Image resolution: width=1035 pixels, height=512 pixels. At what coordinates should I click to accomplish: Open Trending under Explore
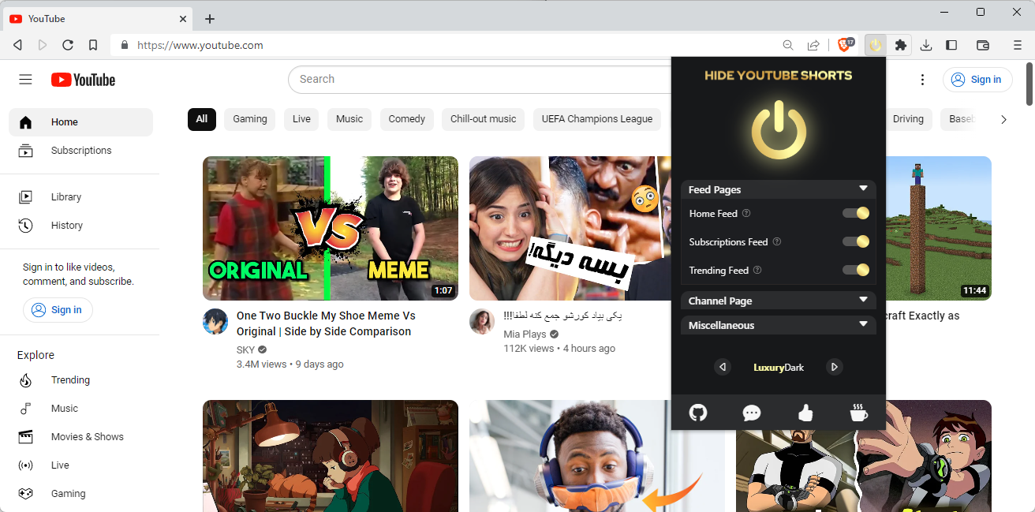point(81,380)
